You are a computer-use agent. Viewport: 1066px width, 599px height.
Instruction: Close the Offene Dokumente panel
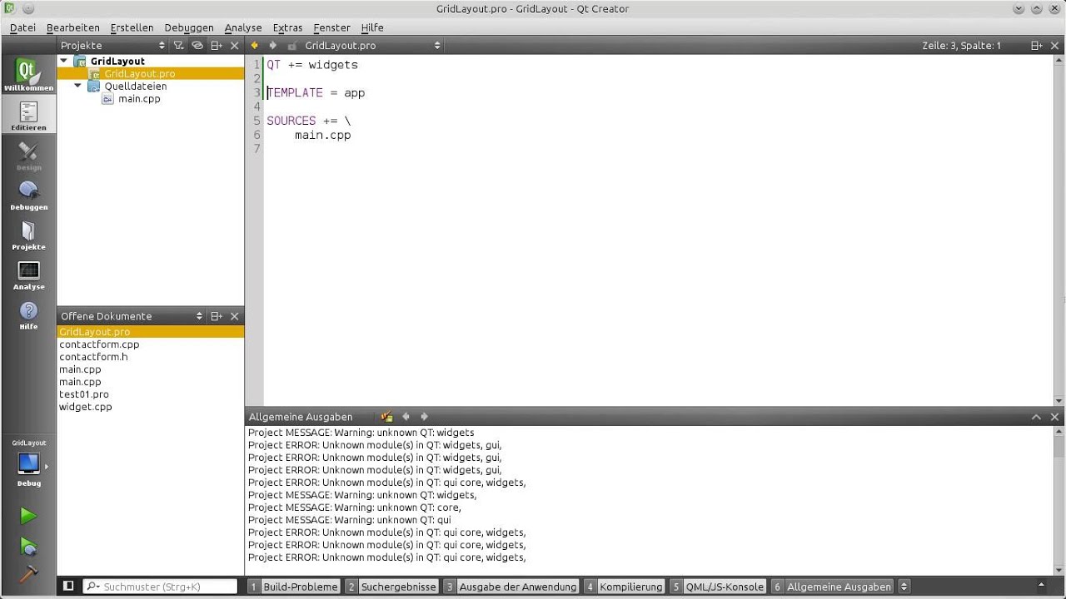(x=235, y=316)
